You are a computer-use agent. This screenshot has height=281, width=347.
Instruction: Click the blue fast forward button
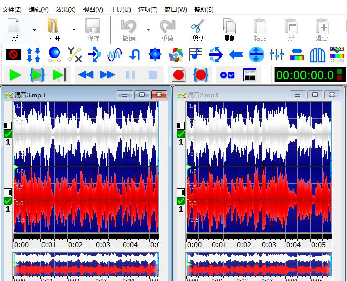click(x=108, y=75)
